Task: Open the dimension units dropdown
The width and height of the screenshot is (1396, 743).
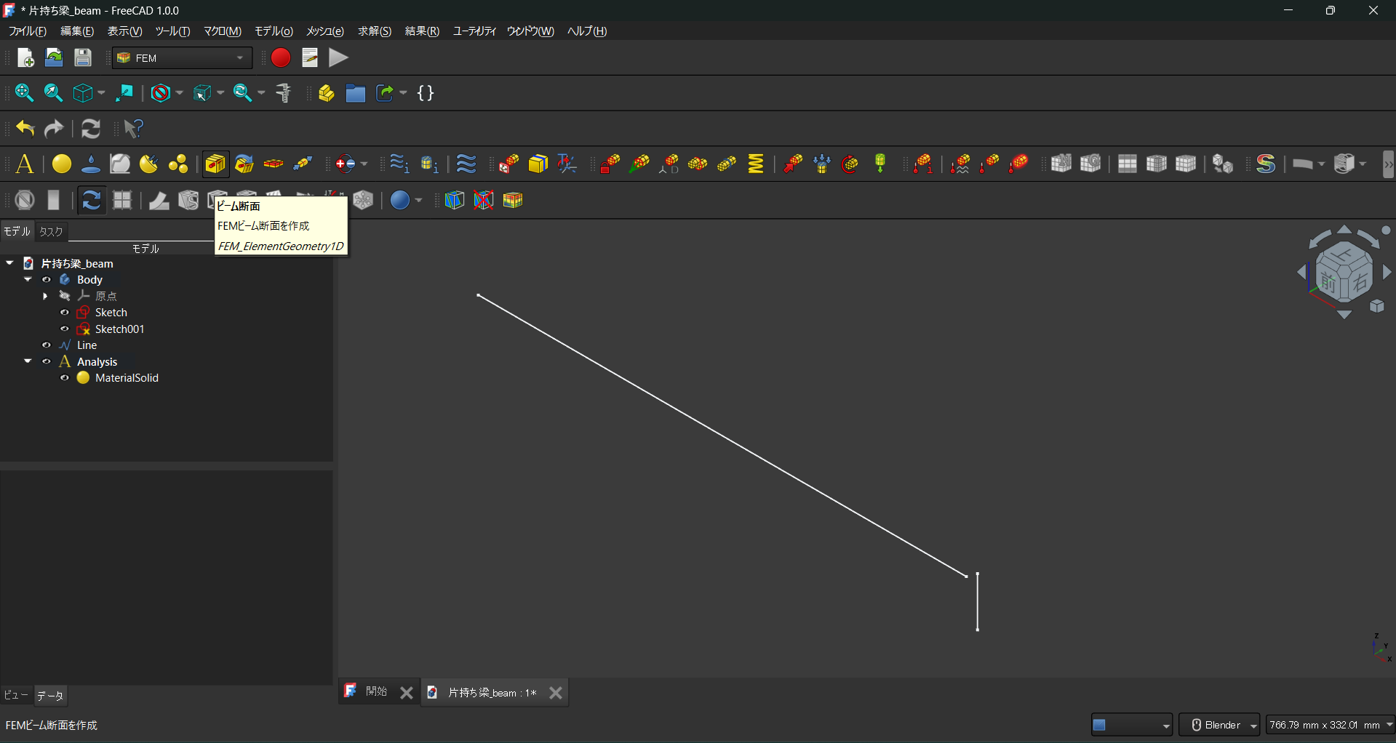Action: pyautogui.click(x=1330, y=725)
